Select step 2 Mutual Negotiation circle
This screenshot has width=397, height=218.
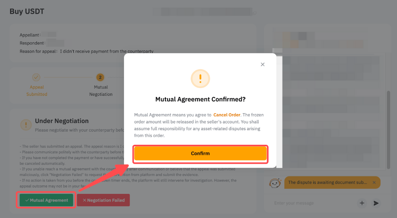(100, 77)
